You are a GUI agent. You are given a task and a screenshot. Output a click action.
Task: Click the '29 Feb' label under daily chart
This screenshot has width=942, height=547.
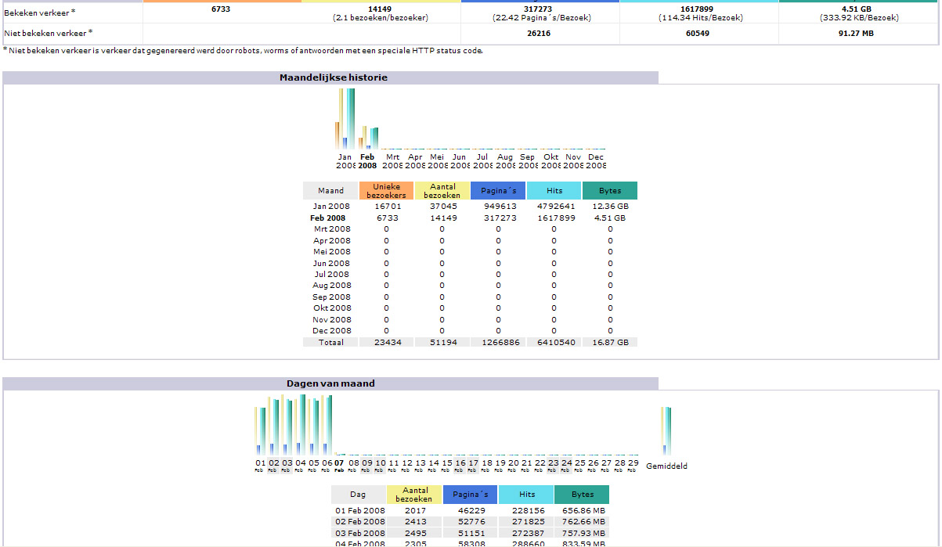pyautogui.click(x=633, y=466)
